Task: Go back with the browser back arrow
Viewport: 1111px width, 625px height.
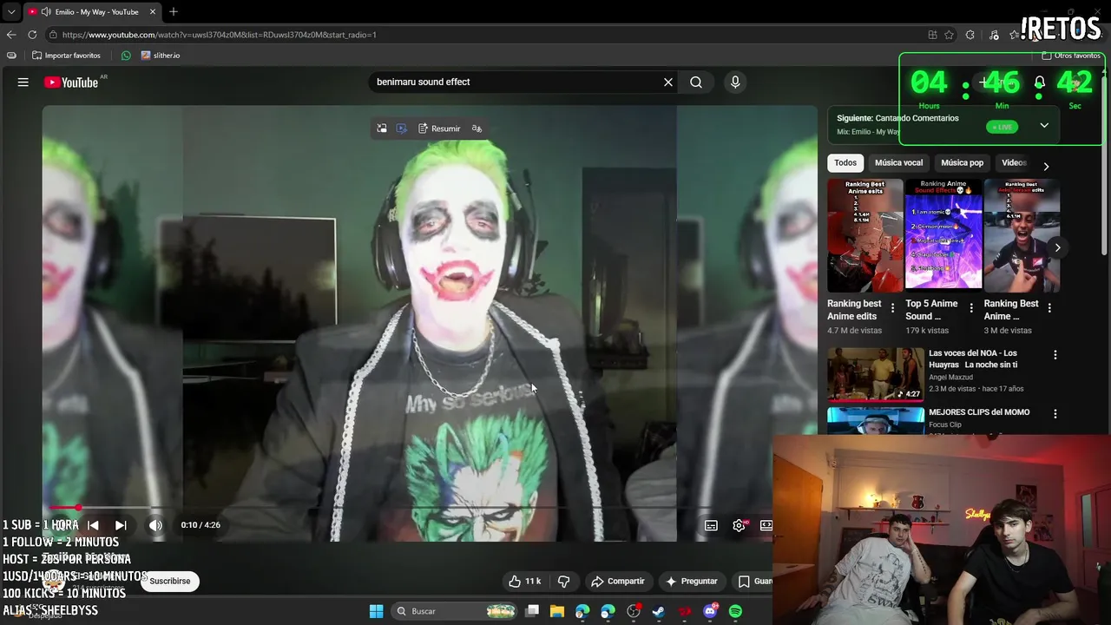Action: click(11, 35)
